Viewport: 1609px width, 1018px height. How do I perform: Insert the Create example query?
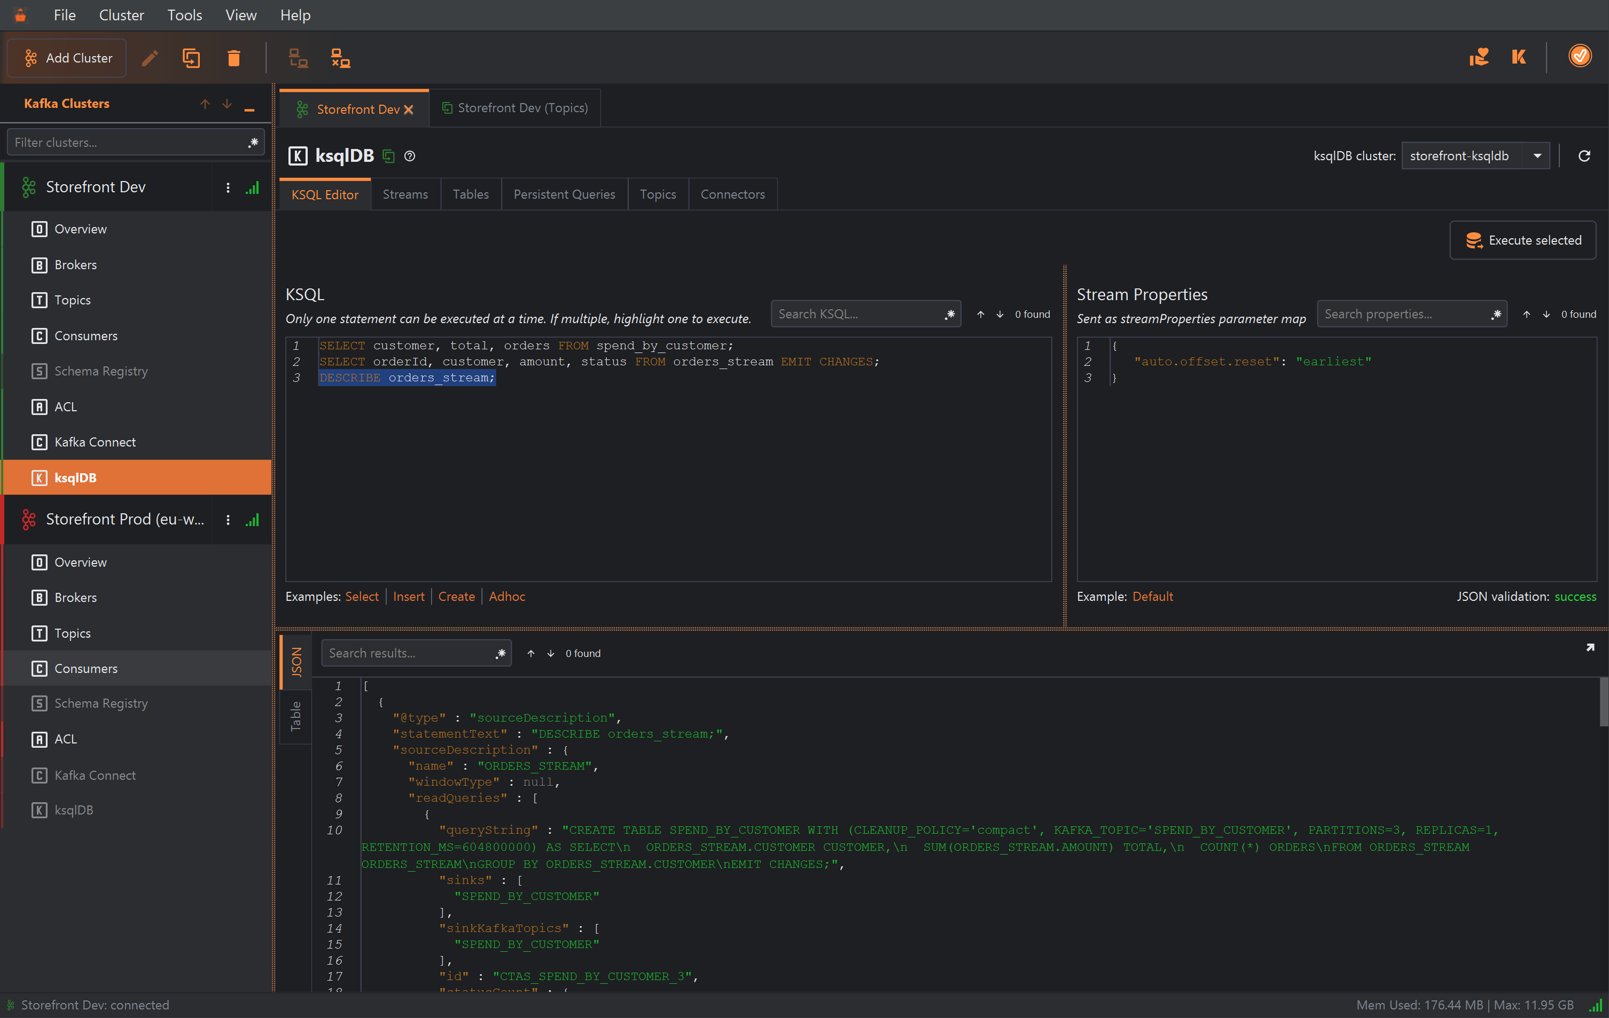[x=456, y=597]
